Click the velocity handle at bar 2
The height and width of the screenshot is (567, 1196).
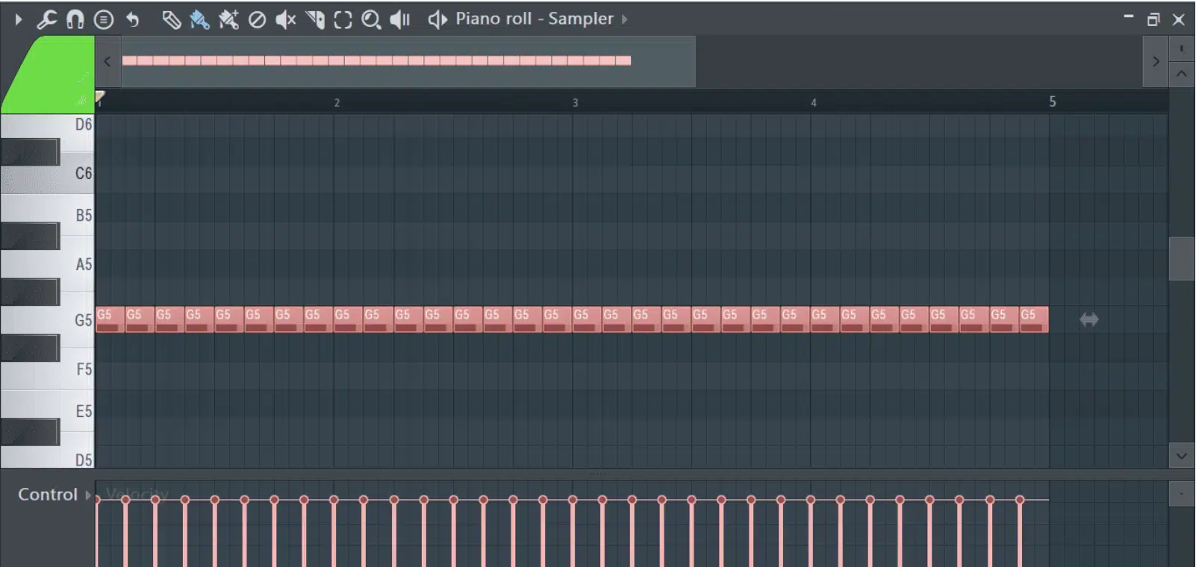click(334, 499)
